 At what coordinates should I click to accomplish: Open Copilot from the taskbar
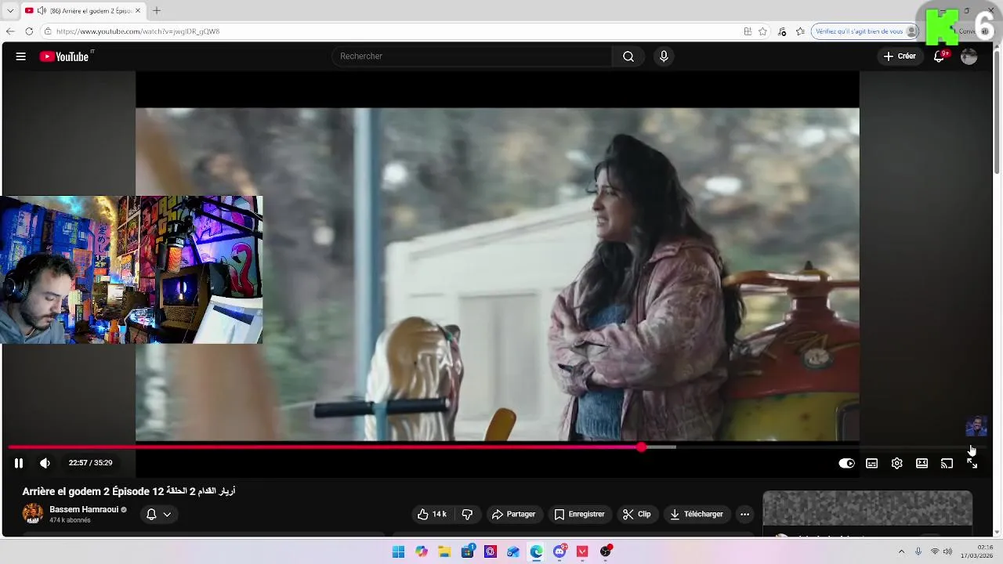[x=422, y=551]
